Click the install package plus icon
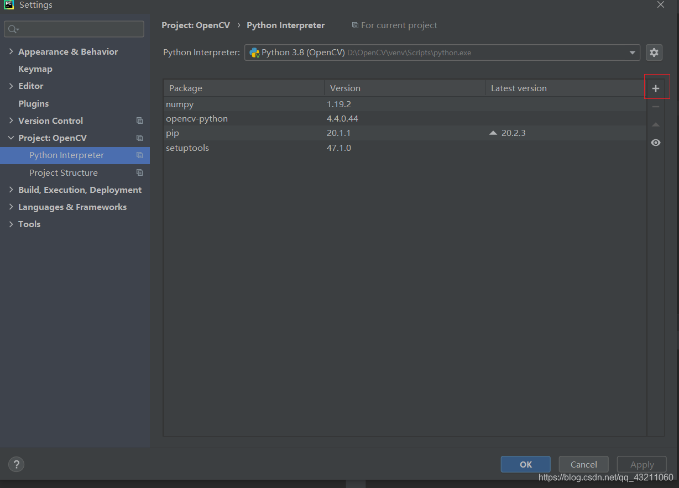The height and width of the screenshot is (488, 679). 656,88
